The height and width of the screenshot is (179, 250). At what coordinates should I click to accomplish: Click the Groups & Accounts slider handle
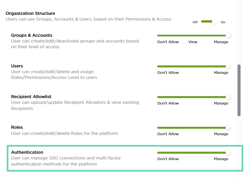coord(228,35)
